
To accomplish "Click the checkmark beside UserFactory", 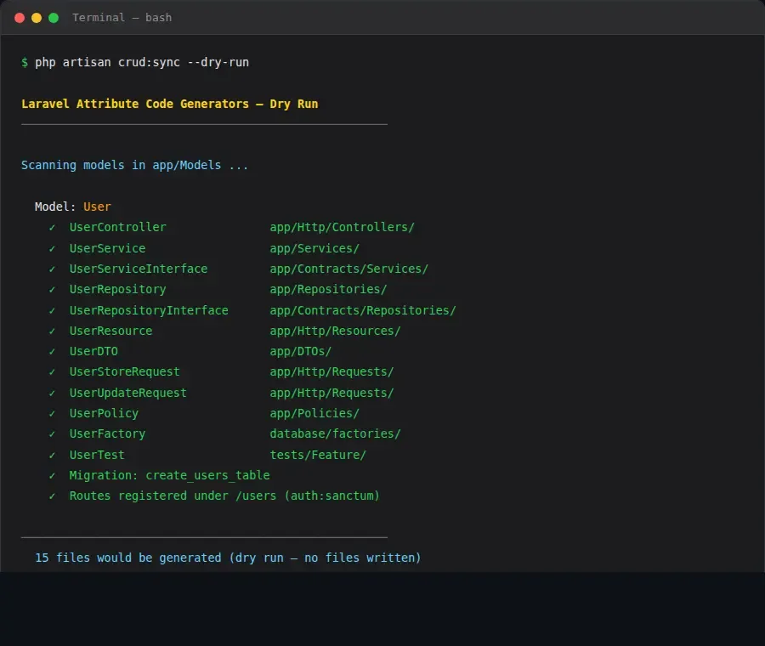I will pos(52,433).
